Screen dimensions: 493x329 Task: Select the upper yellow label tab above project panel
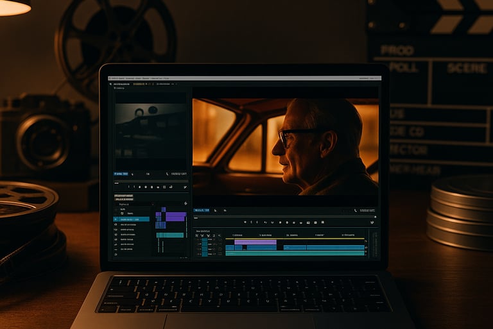click(123, 196)
